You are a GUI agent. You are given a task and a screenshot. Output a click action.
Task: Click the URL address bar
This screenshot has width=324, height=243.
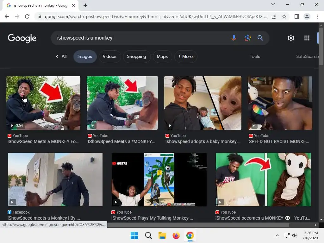click(x=156, y=16)
